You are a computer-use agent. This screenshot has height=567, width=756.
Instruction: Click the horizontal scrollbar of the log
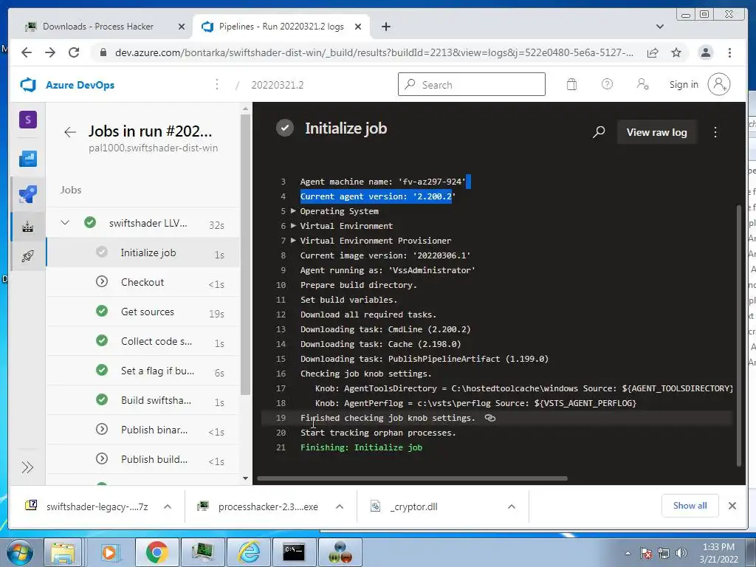412,478
